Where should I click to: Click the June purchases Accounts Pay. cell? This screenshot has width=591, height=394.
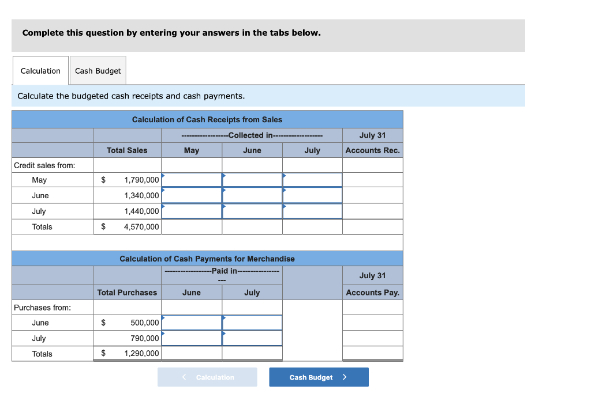point(372,323)
